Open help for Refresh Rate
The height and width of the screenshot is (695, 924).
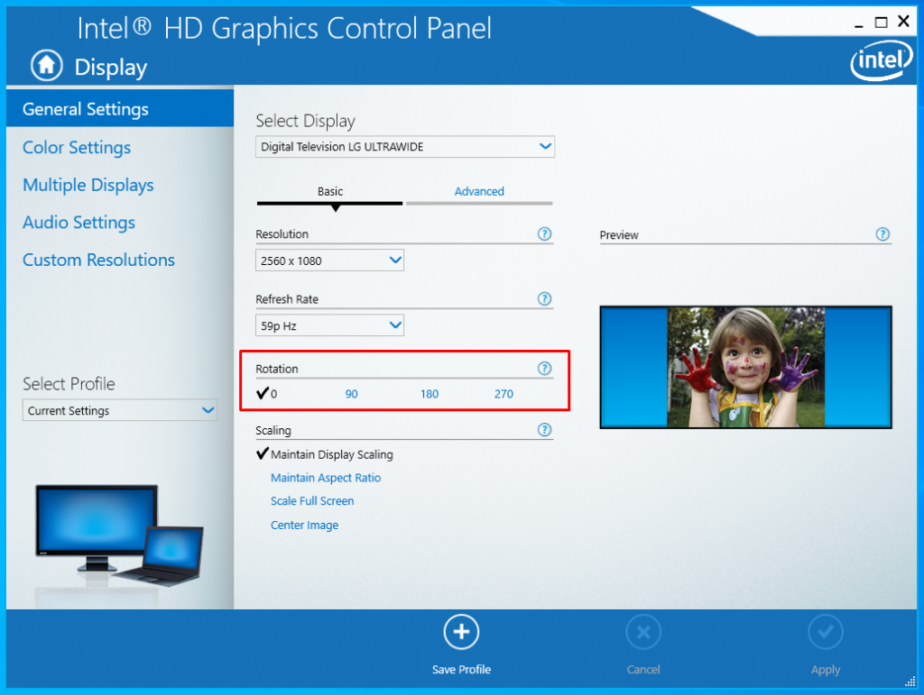tap(544, 299)
